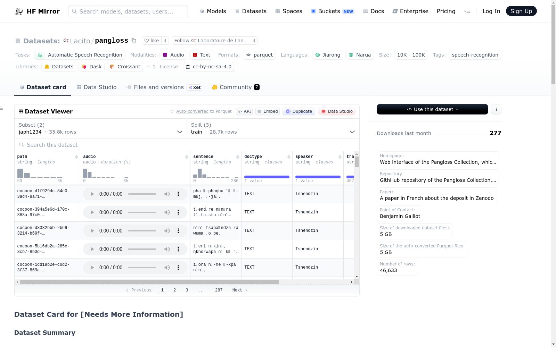This screenshot has width=556, height=347.
Task: Open the Community tab
Action: (x=236, y=87)
